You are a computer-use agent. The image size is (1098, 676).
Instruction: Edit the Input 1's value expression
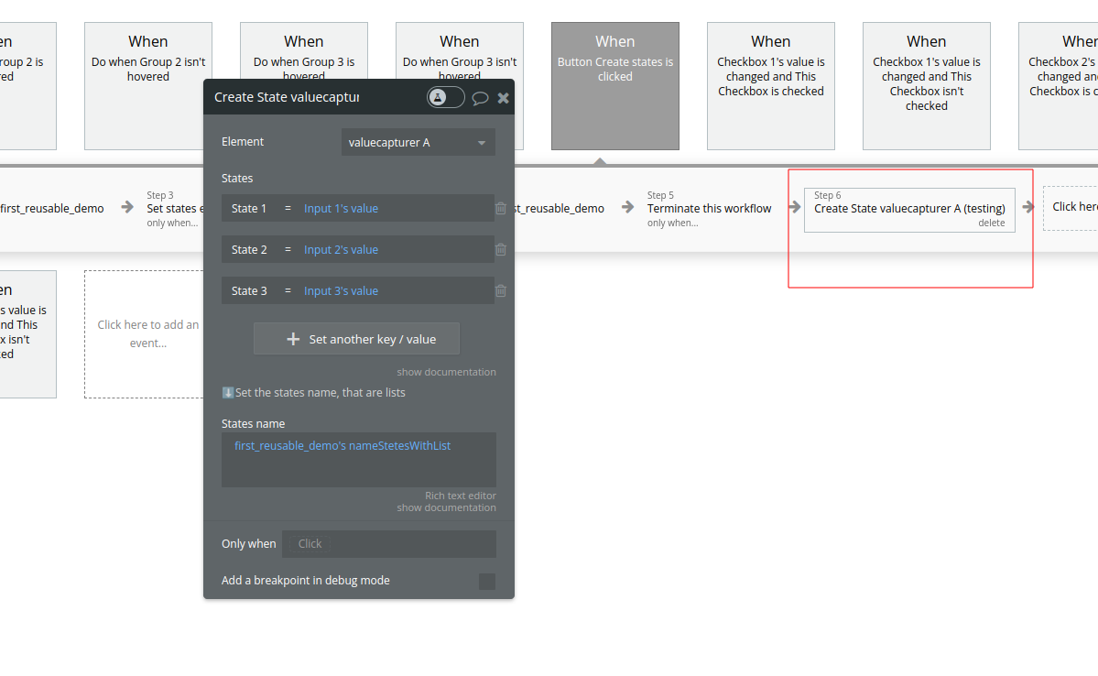pyautogui.click(x=341, y=208)
